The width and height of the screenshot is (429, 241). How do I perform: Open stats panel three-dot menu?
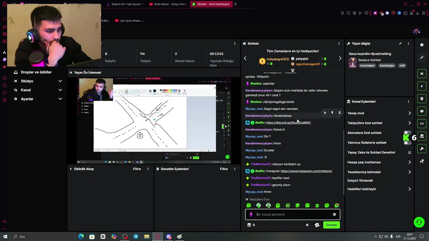235,44
